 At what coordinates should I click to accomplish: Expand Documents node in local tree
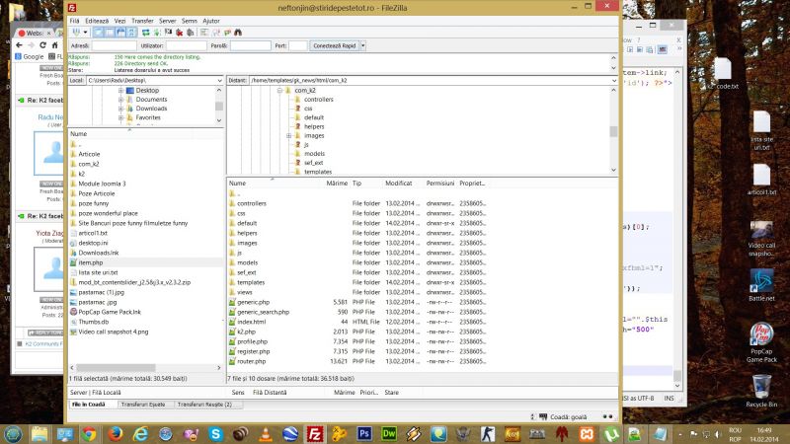(120, 100)
